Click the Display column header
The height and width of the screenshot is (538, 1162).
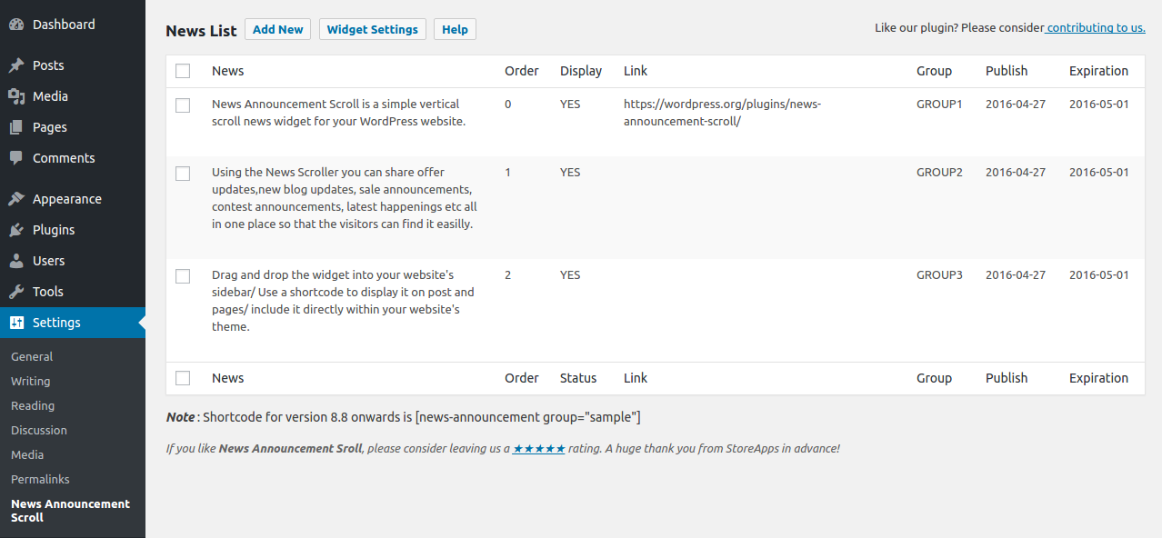pyautogui.click(x=581, y=71)
